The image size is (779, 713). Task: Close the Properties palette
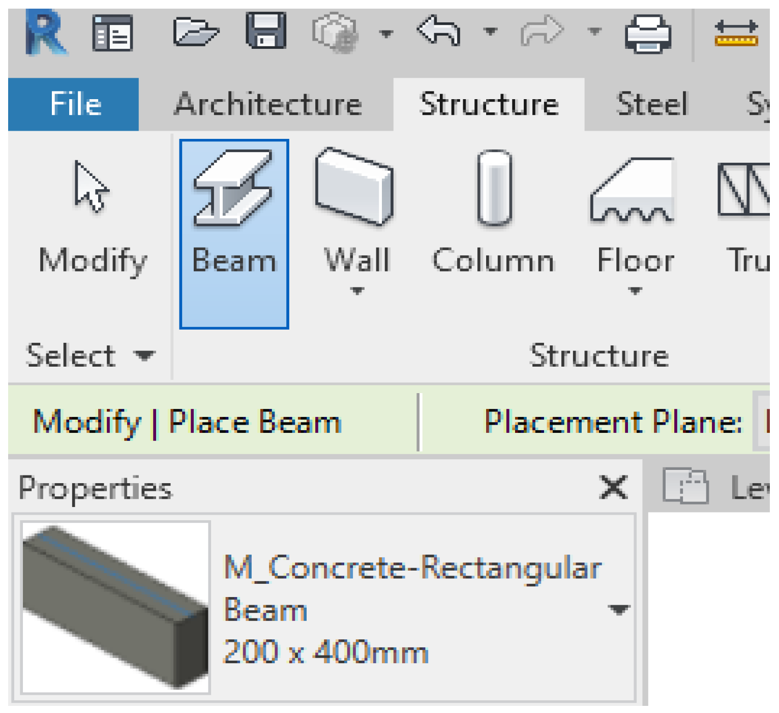[614, 488]
